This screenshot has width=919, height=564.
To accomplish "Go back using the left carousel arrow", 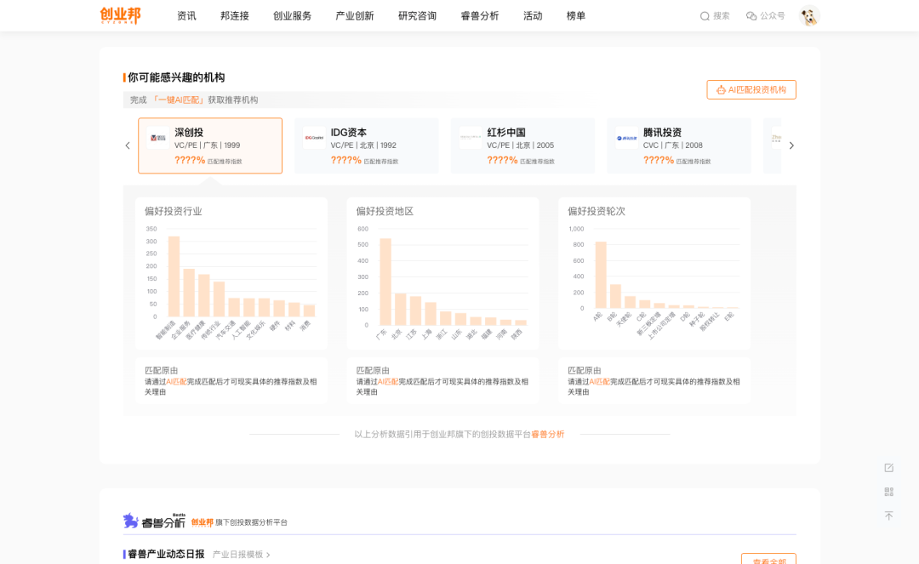I will (x=128, y=145).
